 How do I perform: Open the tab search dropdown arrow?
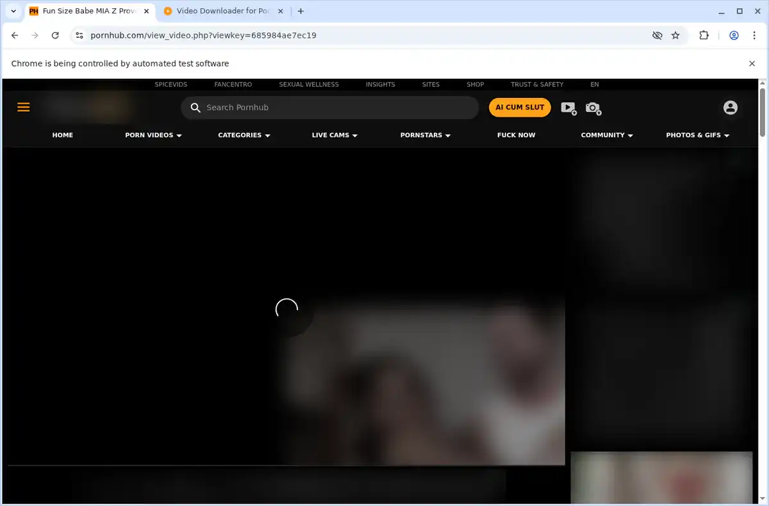click(x=13, y=11)
